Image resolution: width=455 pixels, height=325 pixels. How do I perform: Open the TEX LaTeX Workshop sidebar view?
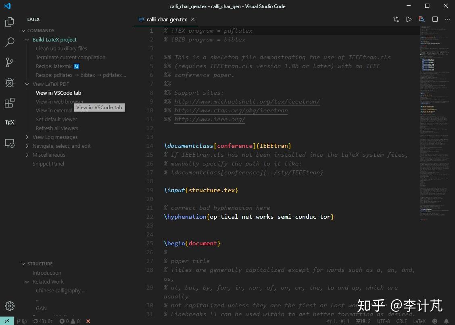coord(9,122)
